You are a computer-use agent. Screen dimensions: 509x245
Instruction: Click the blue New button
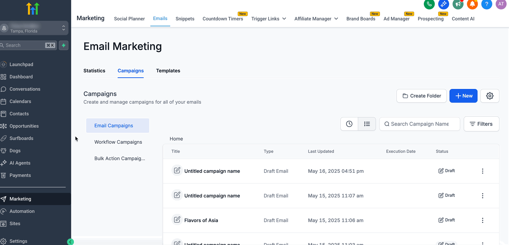tap(463, 96)
